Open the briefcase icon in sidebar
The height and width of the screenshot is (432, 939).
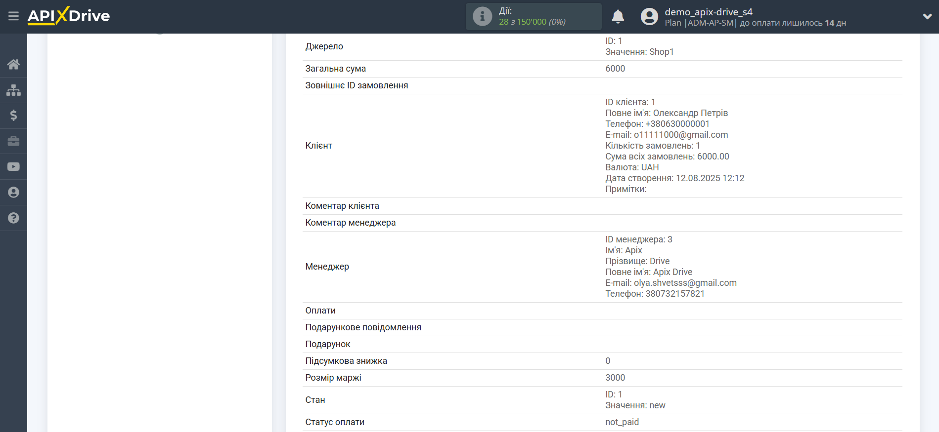pyautogui.click(x=13, y=141)
